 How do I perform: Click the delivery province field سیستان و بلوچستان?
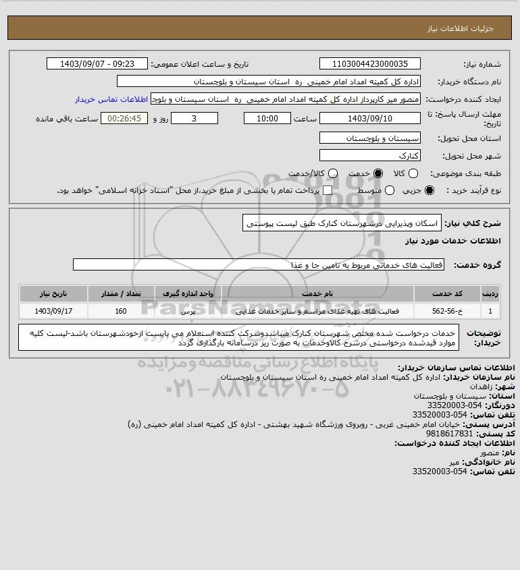[x=369, y=138]
